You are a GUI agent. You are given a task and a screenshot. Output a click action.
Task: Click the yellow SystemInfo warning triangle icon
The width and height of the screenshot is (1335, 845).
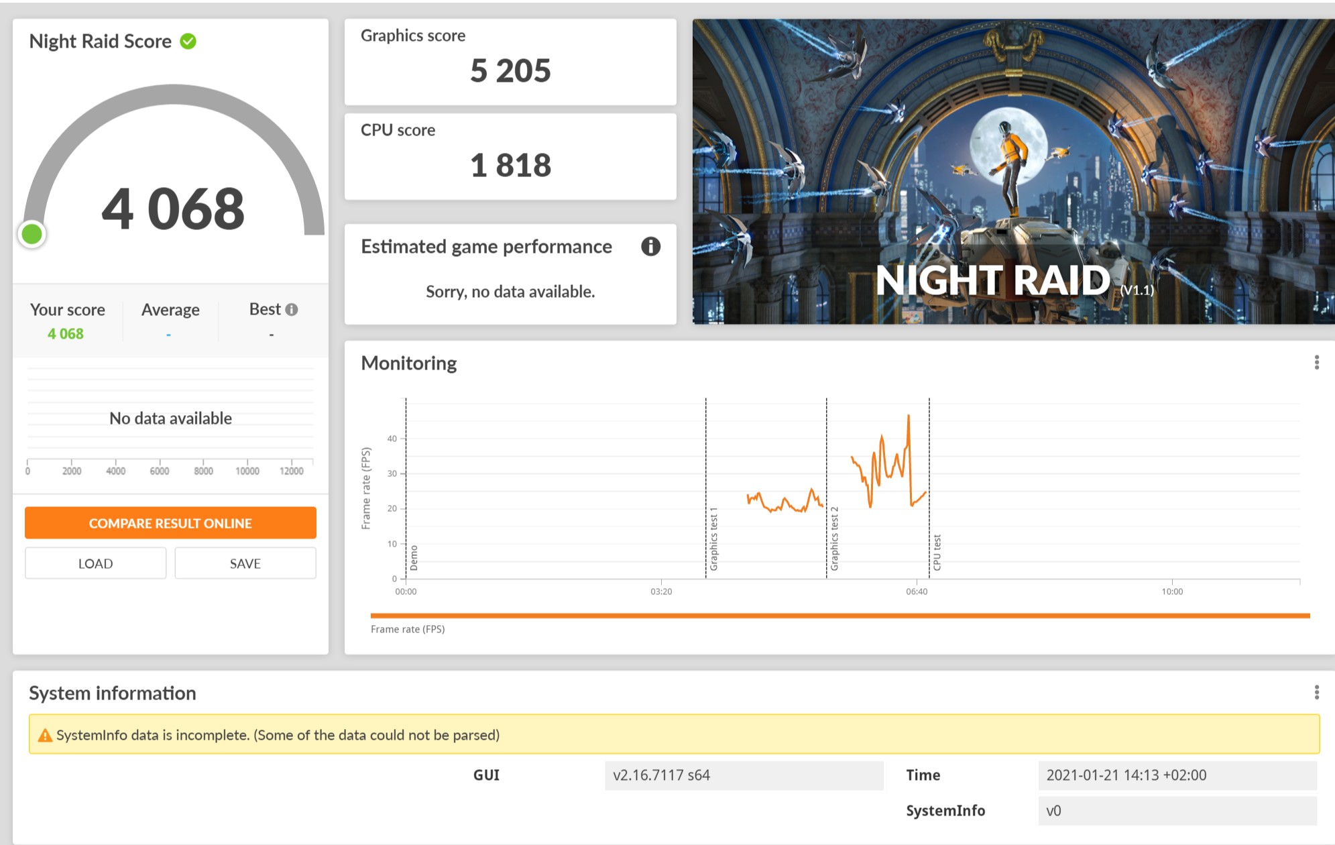[x=45, y=736]
